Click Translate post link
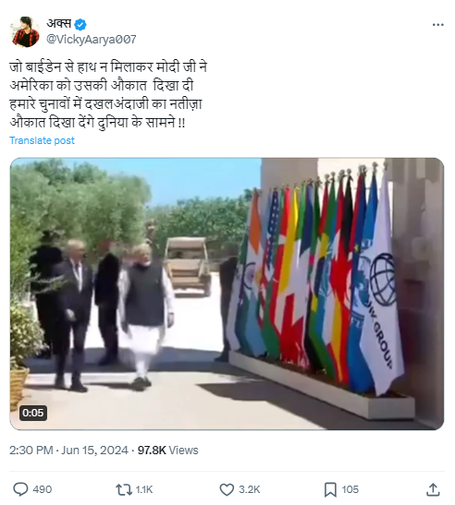Viewport: 455px width, 505px height. tap(42, 140)
